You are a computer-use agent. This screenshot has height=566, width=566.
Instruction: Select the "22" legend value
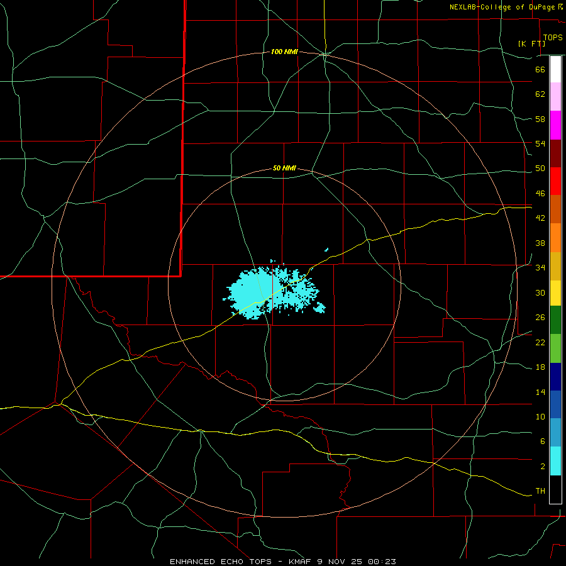540,342
